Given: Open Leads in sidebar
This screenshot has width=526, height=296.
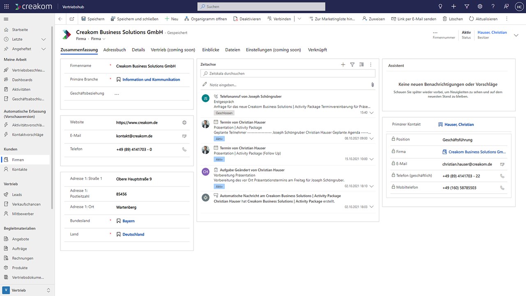Looking at the screenshot, I should pos(17,194).
